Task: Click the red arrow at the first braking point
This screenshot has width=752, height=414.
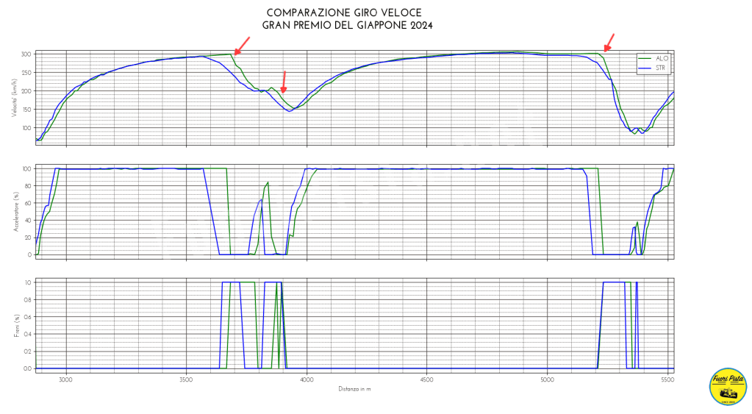Action: coord(242,46)
